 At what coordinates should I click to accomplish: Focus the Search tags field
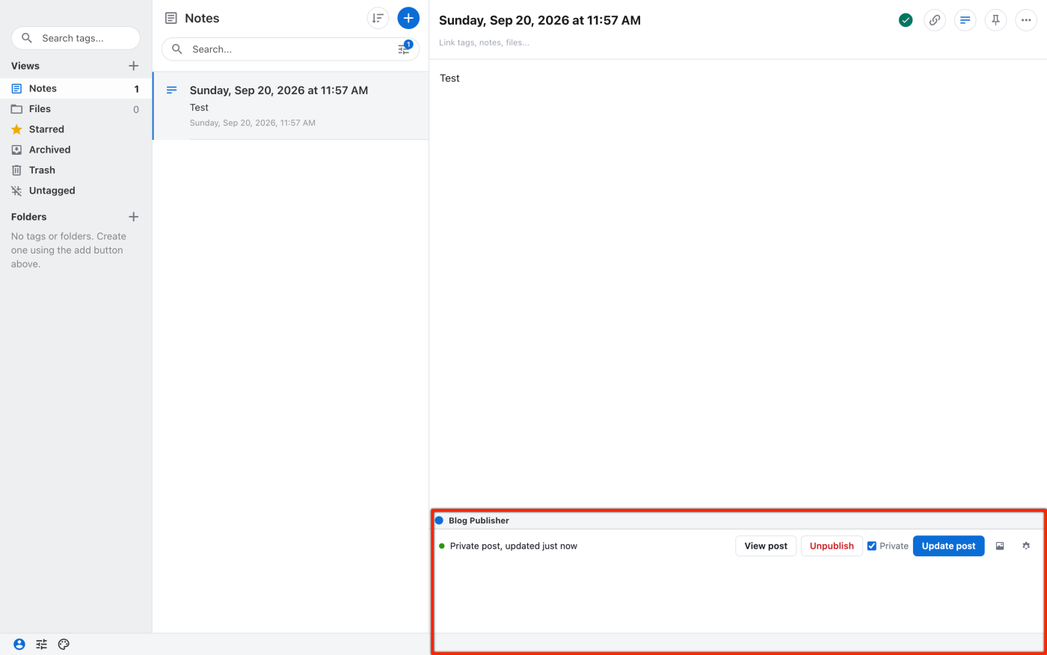click(76, 38)
